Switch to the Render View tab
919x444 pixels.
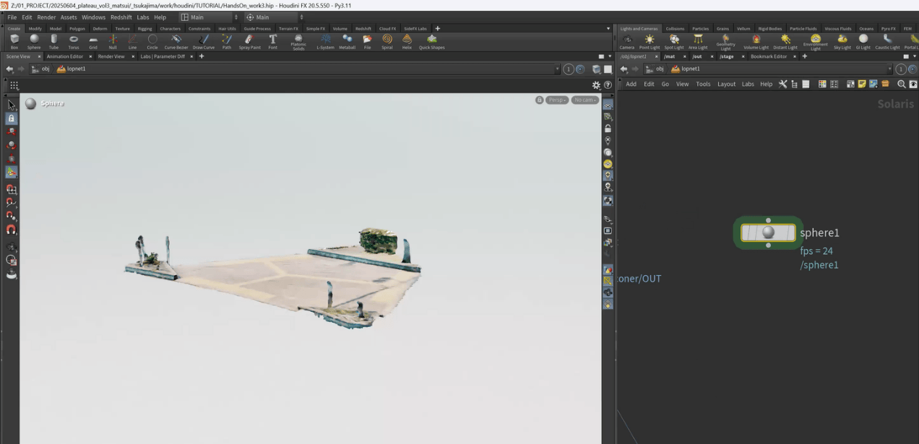111,56
